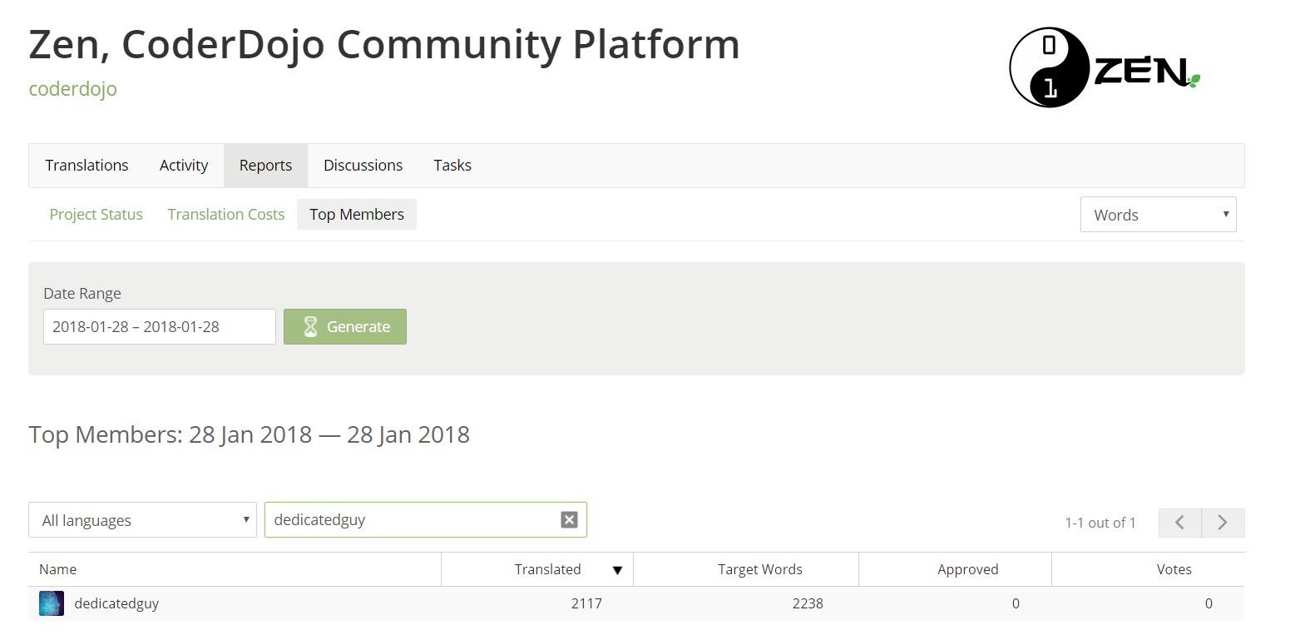Switch to the Translations tab
Screen dimensions: 1310x635
tap(87, 166)
